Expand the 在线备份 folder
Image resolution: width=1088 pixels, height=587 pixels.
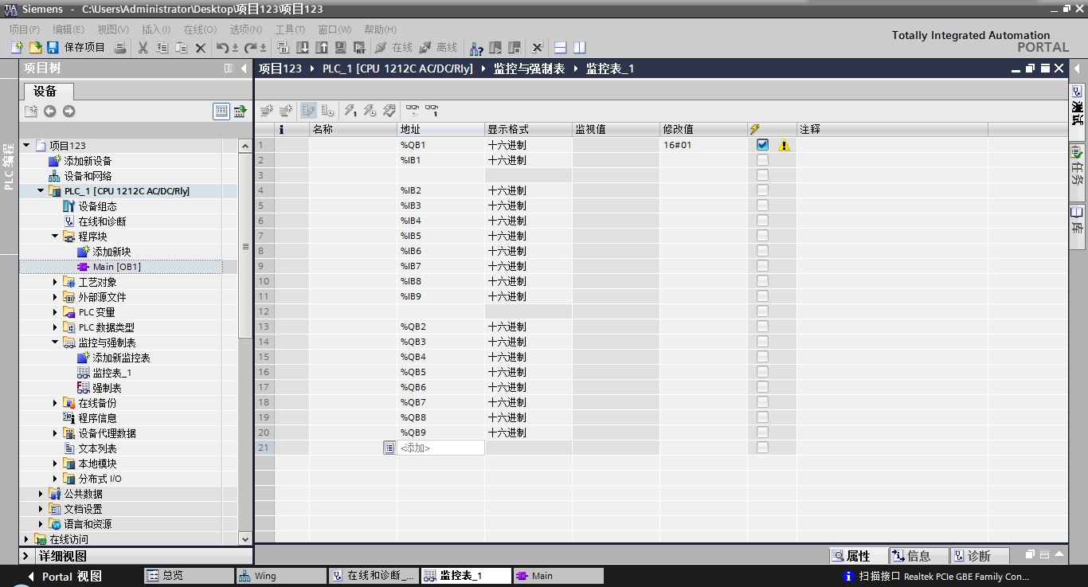pos(55,403)
